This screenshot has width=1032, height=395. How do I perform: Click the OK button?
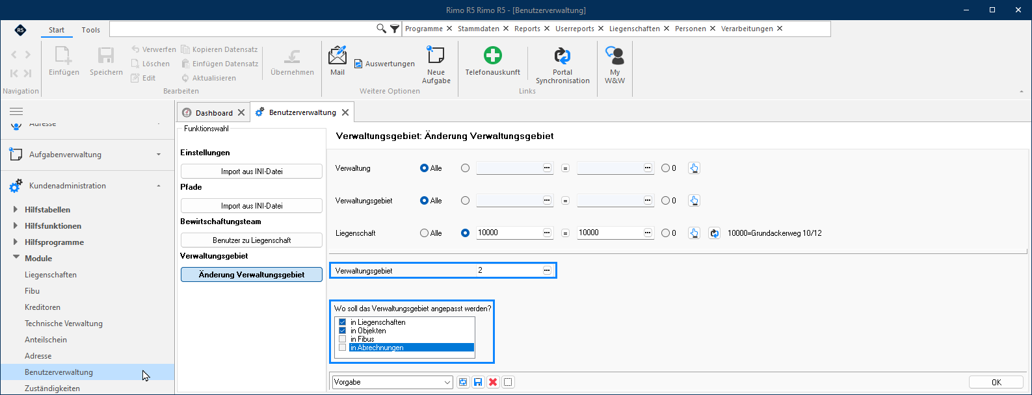pyautogui.click(x=996, y=382)
